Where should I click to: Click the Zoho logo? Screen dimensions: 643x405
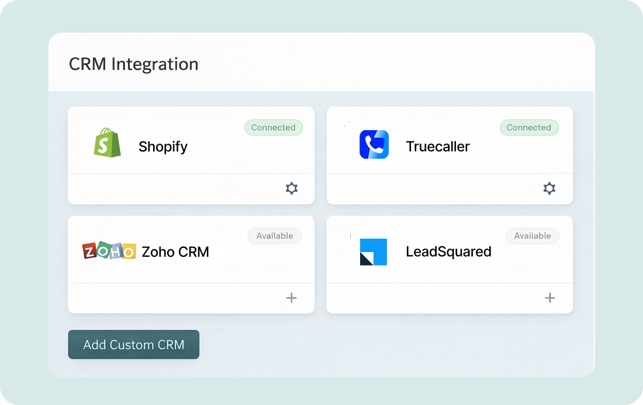pos(109,250)
